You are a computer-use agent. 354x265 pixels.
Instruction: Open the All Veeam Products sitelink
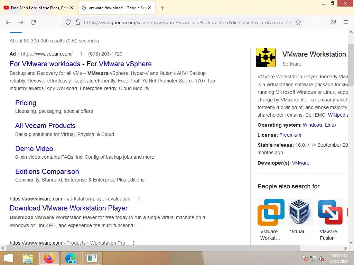[x=45, y=126]
